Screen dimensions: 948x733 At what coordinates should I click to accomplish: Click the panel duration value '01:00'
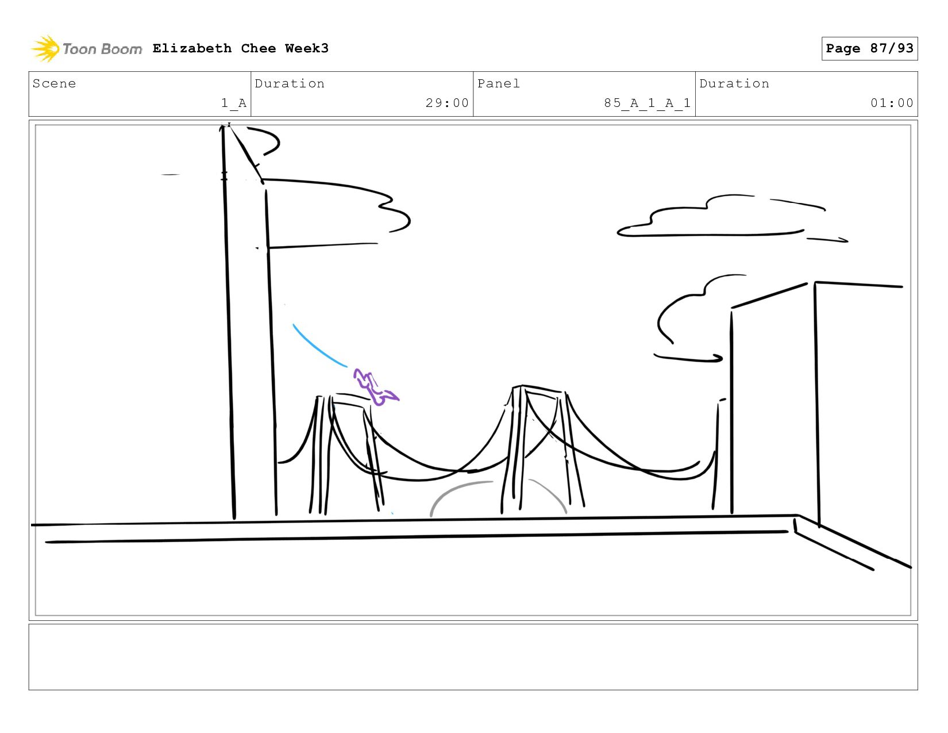892,103
